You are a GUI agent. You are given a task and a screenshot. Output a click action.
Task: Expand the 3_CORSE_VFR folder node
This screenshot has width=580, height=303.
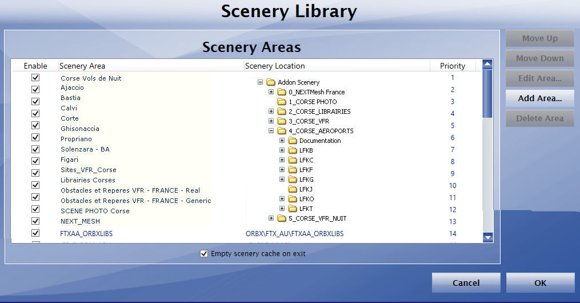tap(271, 121)
